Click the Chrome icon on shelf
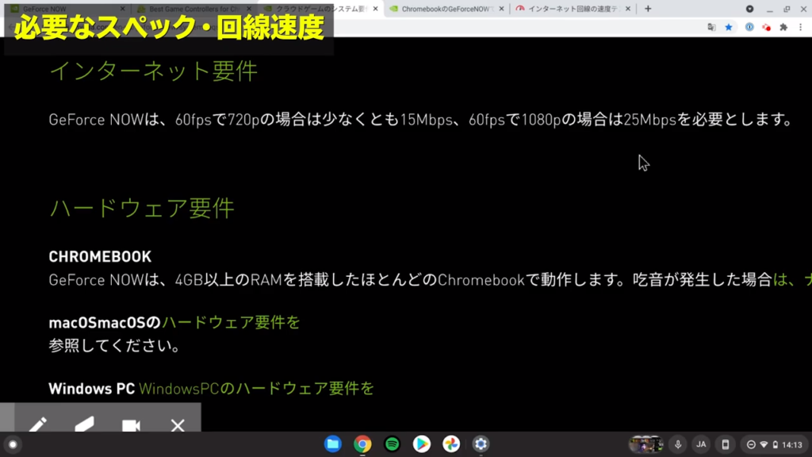 pos(362,444)
